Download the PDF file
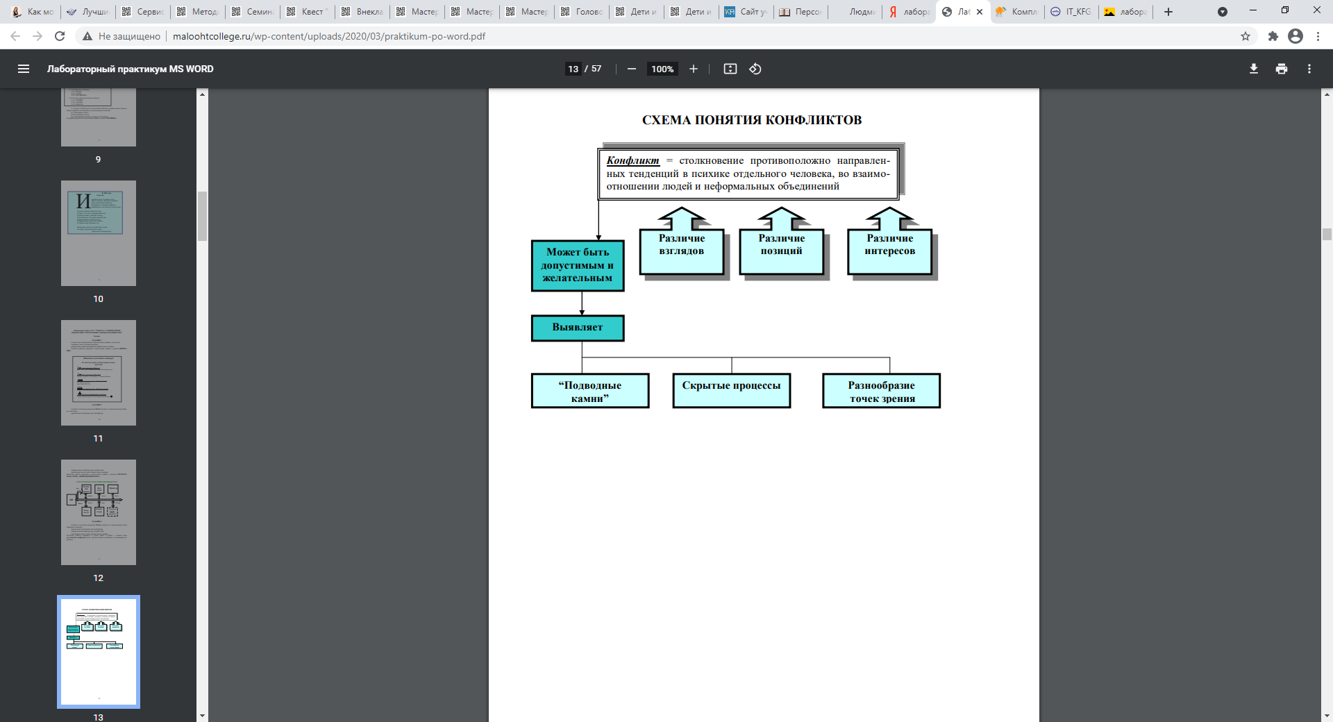The width and height of the screenshot is (1333, 722). point(1254,69)
